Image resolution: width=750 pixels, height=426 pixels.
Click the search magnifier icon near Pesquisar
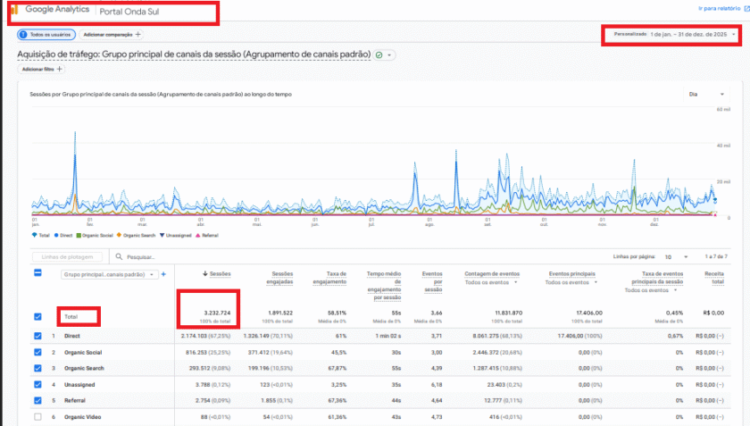[119, 256]
